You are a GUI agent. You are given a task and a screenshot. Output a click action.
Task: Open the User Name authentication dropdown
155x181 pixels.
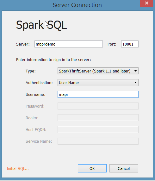click(98, 83)
